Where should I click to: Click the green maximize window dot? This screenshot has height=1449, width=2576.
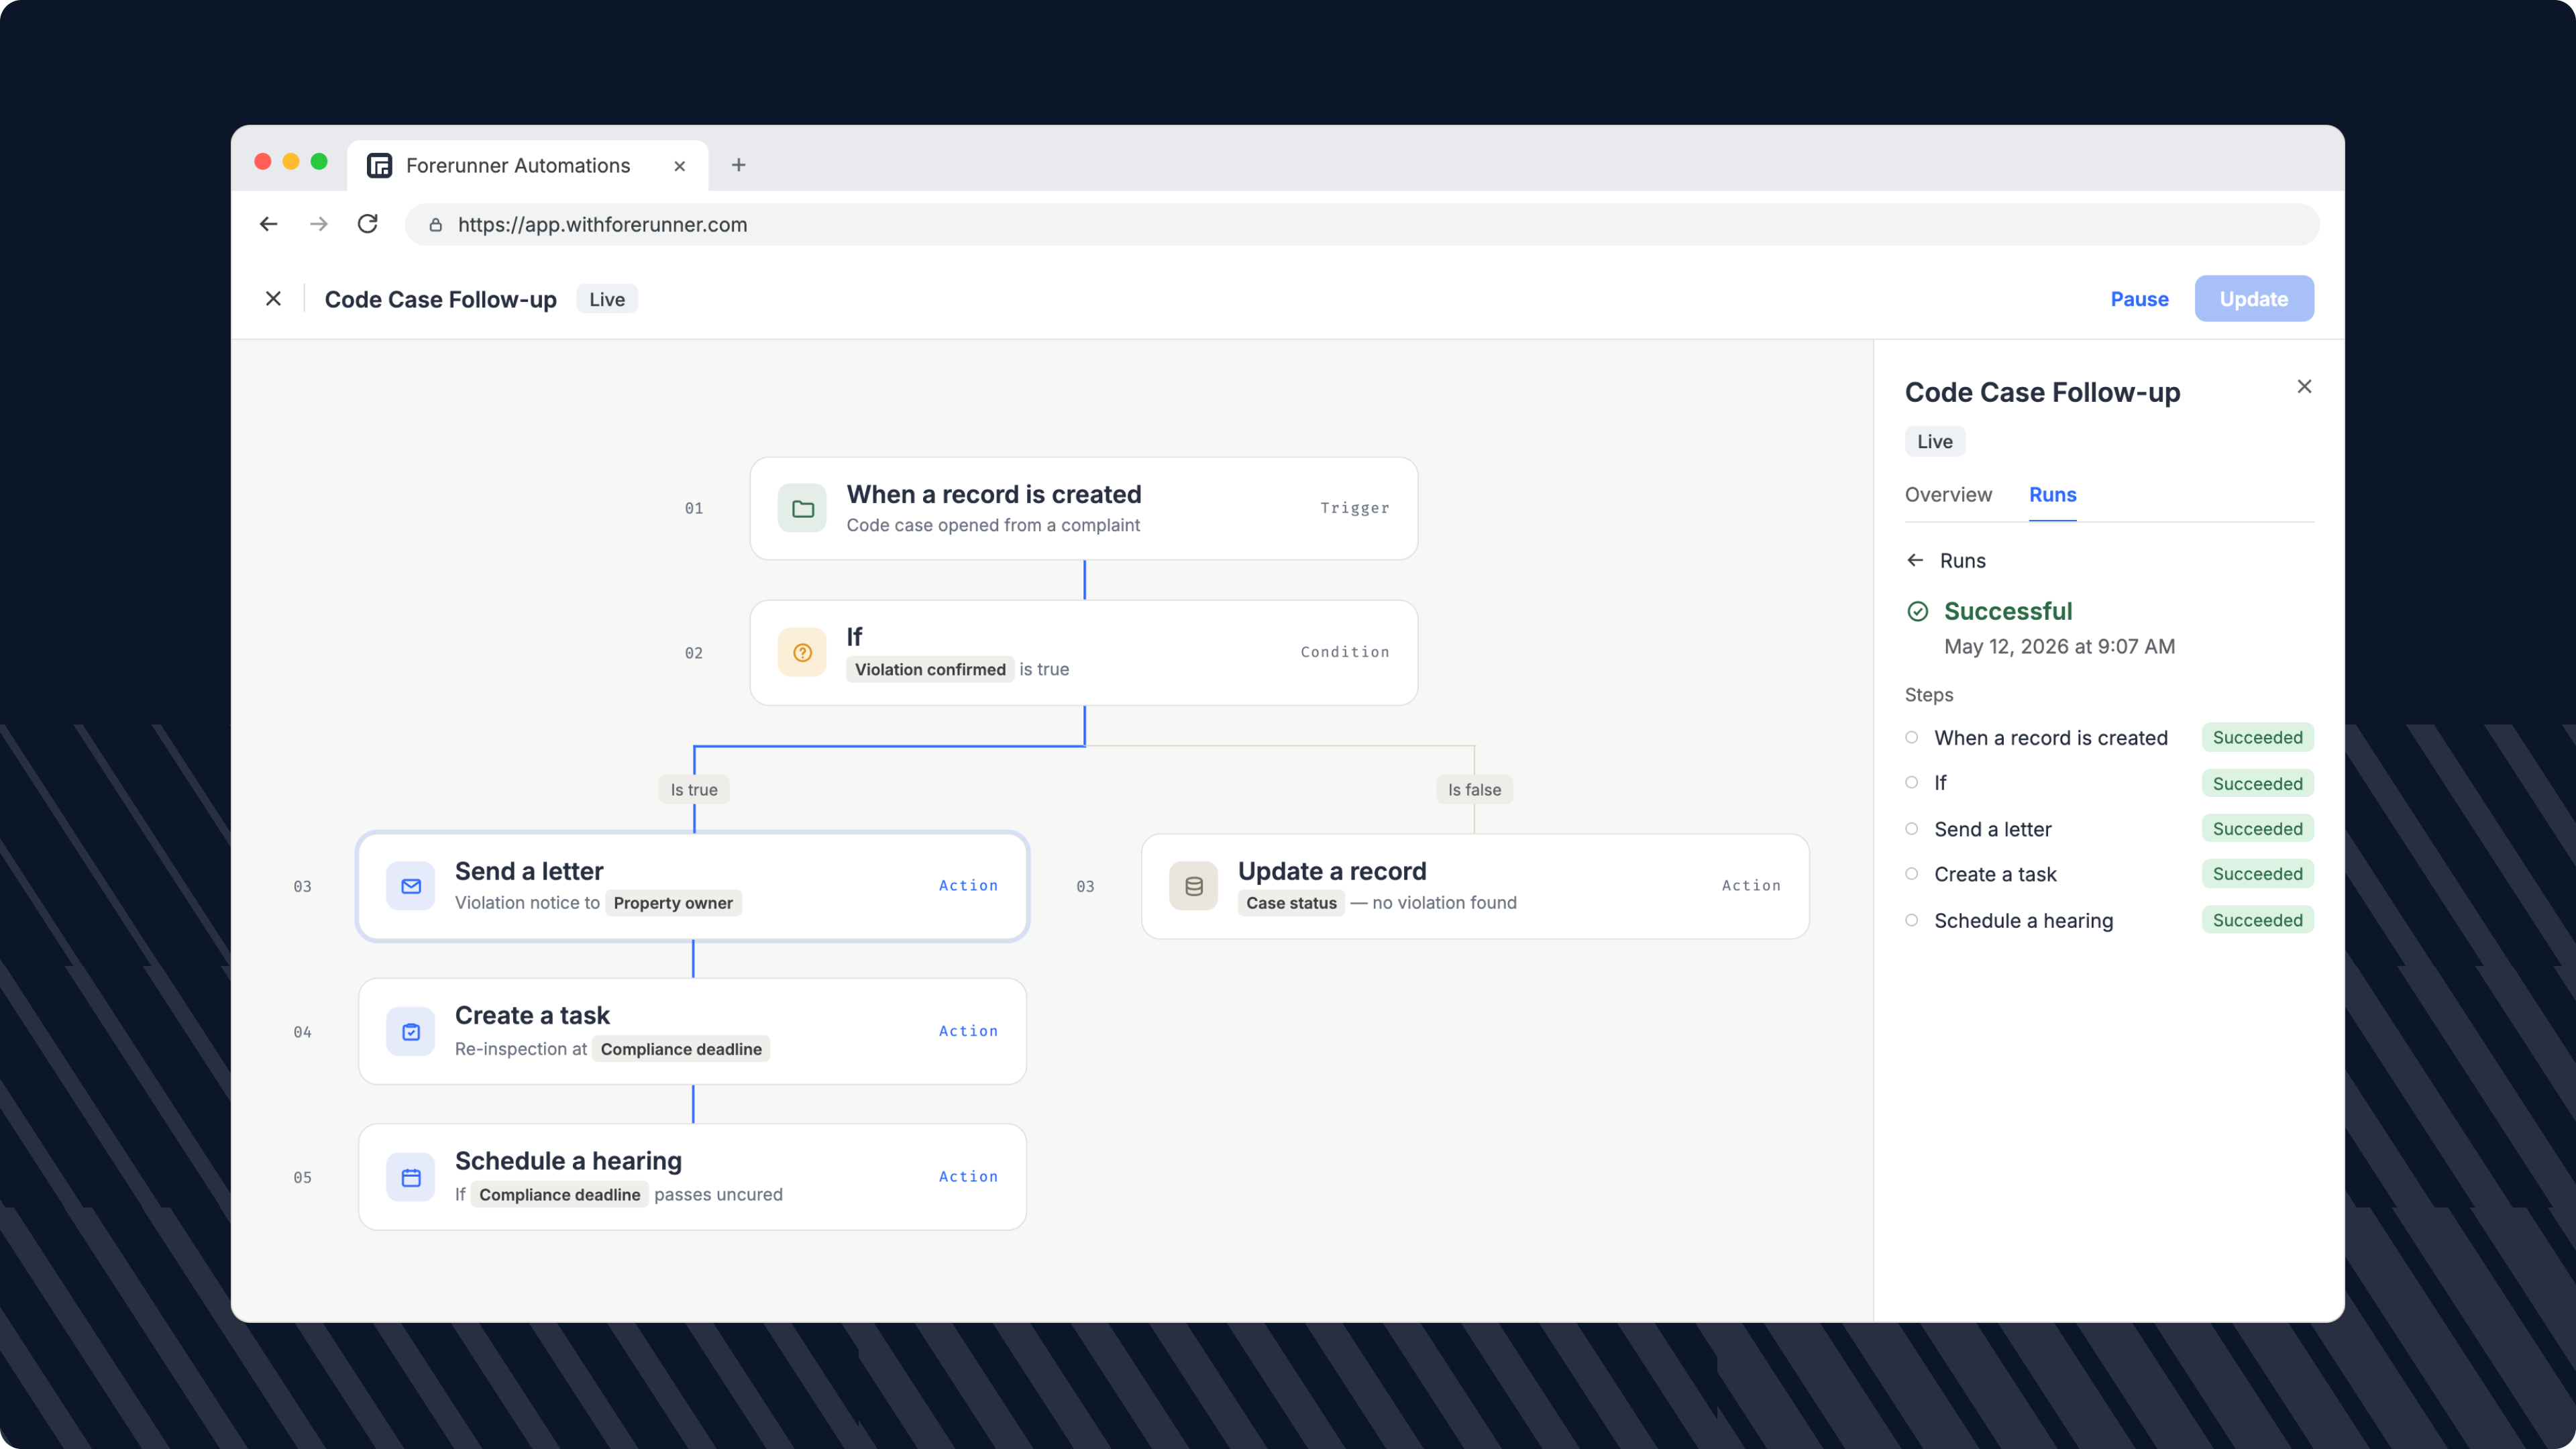coord(319,162)
